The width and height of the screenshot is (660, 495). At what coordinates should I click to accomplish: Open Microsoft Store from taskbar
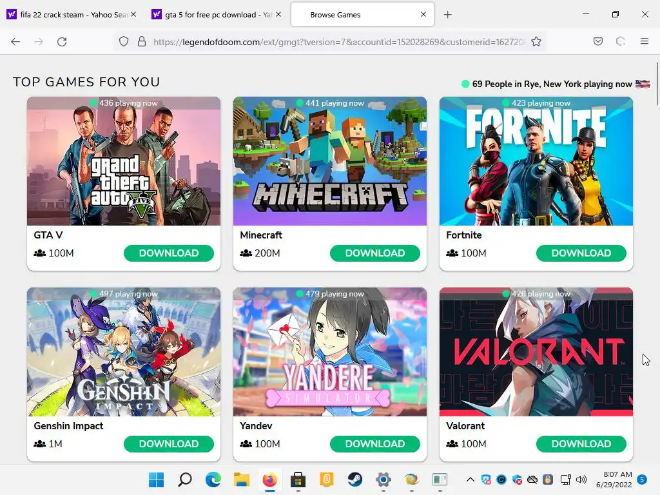[x=298, y=480]
